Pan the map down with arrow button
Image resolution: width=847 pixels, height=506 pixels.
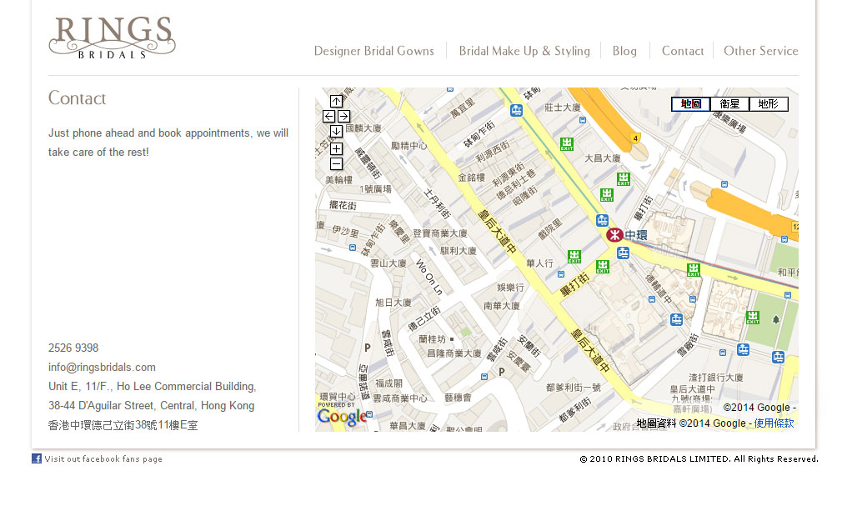pyautogui.click(x=336, y=132)
